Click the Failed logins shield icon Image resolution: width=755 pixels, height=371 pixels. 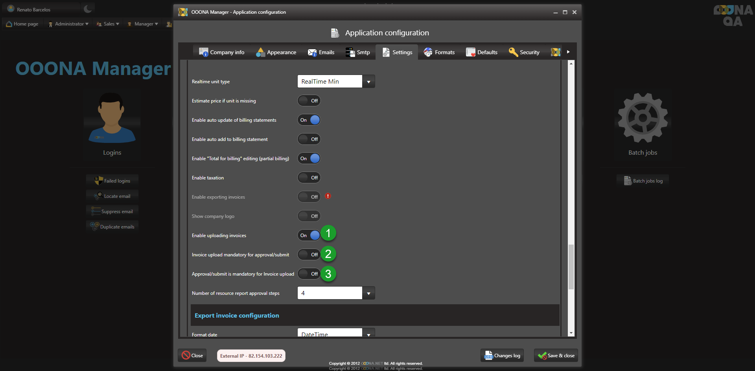[98, 181]
